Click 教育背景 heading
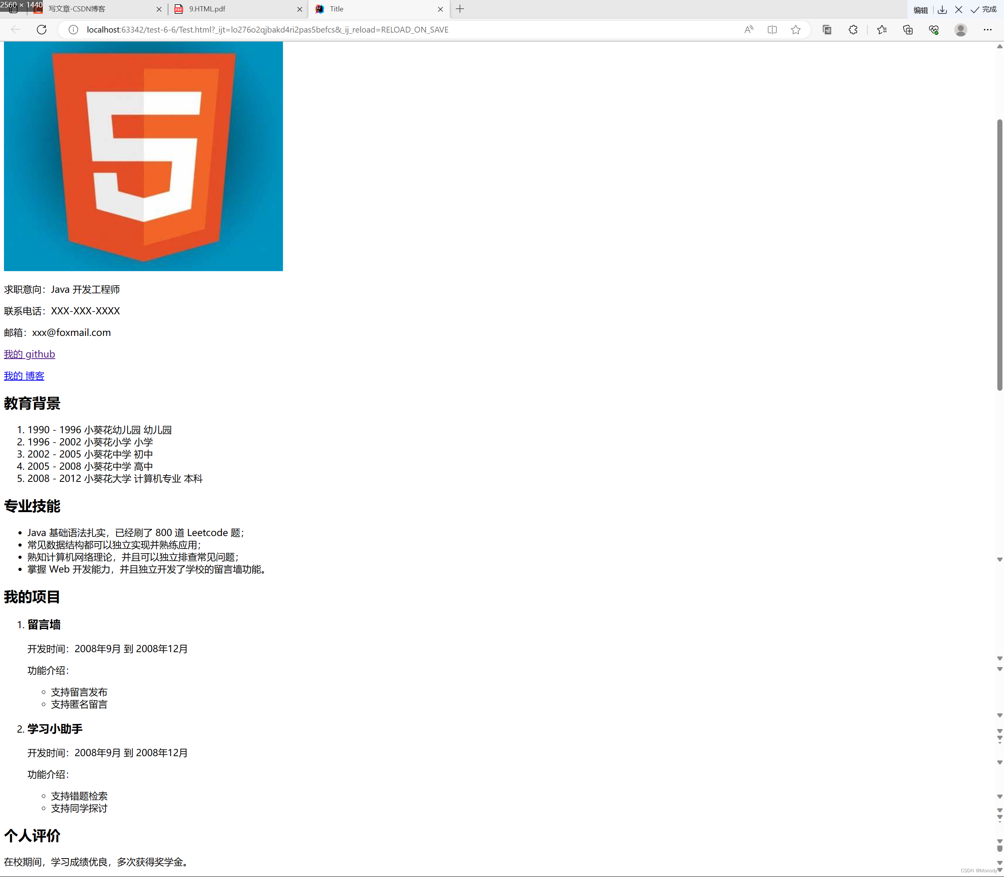Viewport: 1004px width, 877px height. 32,403
